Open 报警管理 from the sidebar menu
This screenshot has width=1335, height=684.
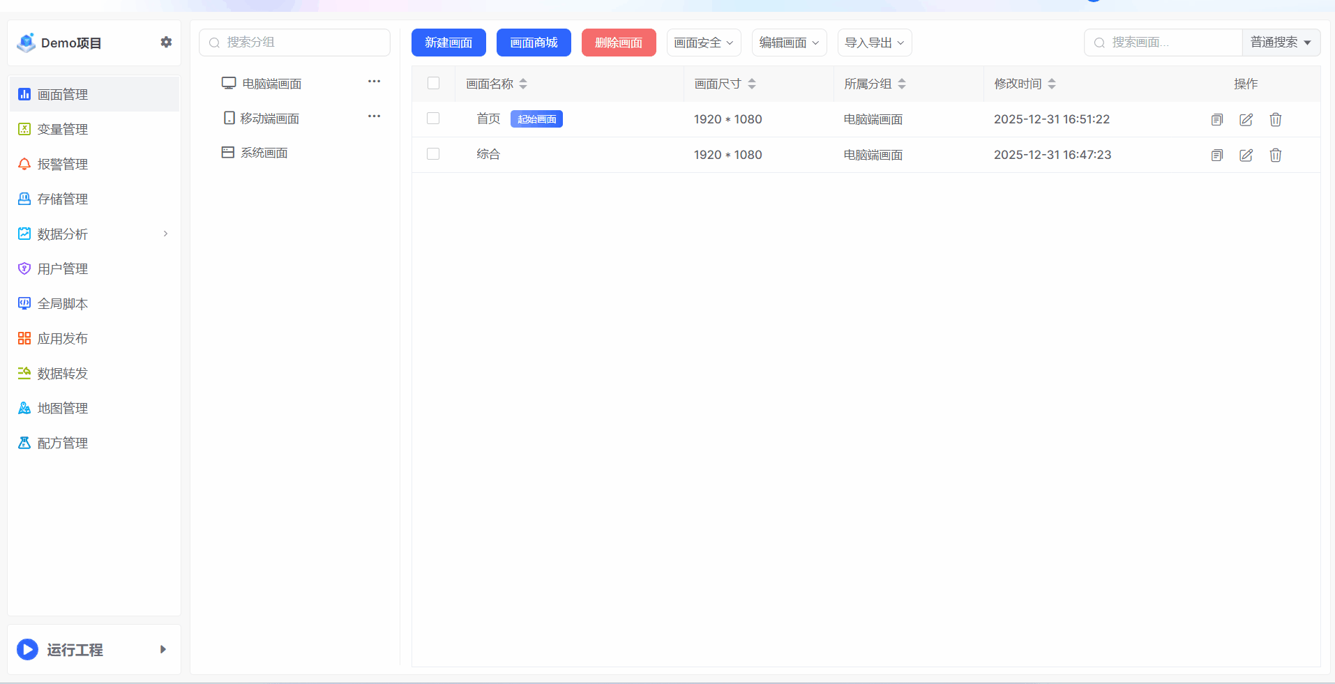click(63, 164)
